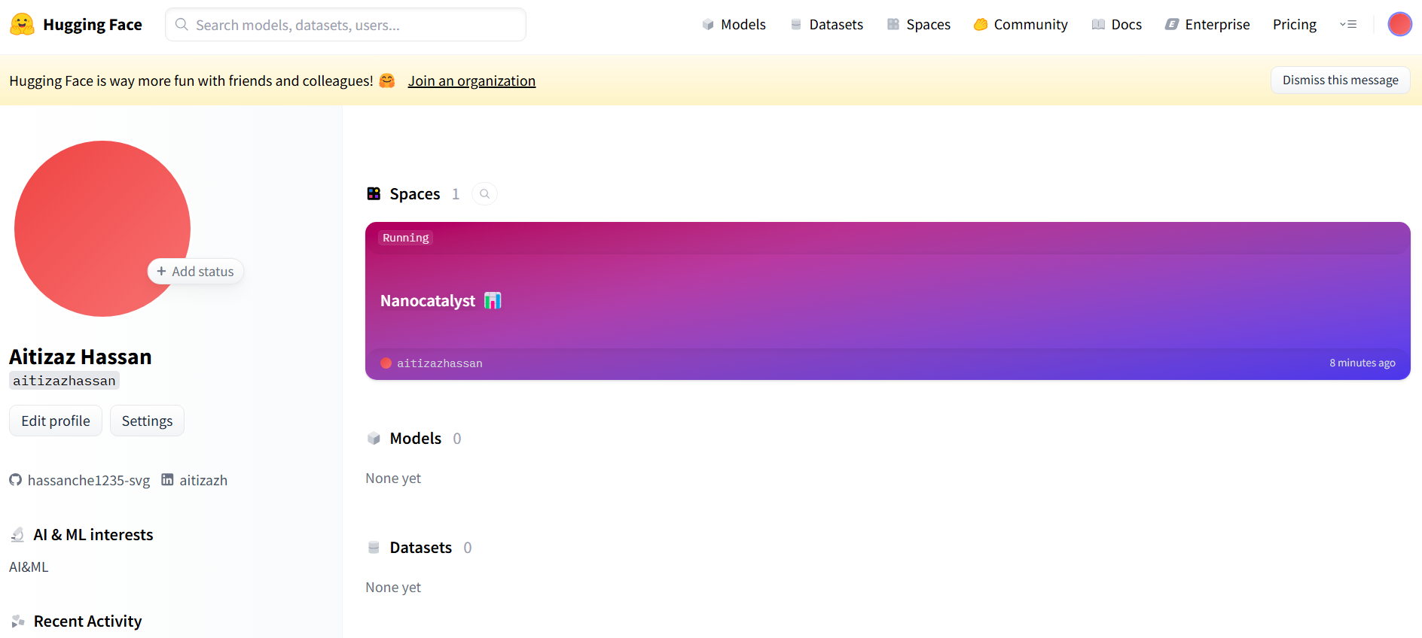Screen dimensions: 1422x638
Task: Click aitizazhassan owner on space card
Action: tap(440, 363)
